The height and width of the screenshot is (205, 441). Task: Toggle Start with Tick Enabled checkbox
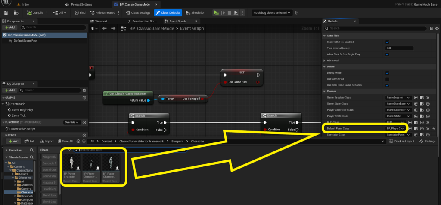[387, 42]
